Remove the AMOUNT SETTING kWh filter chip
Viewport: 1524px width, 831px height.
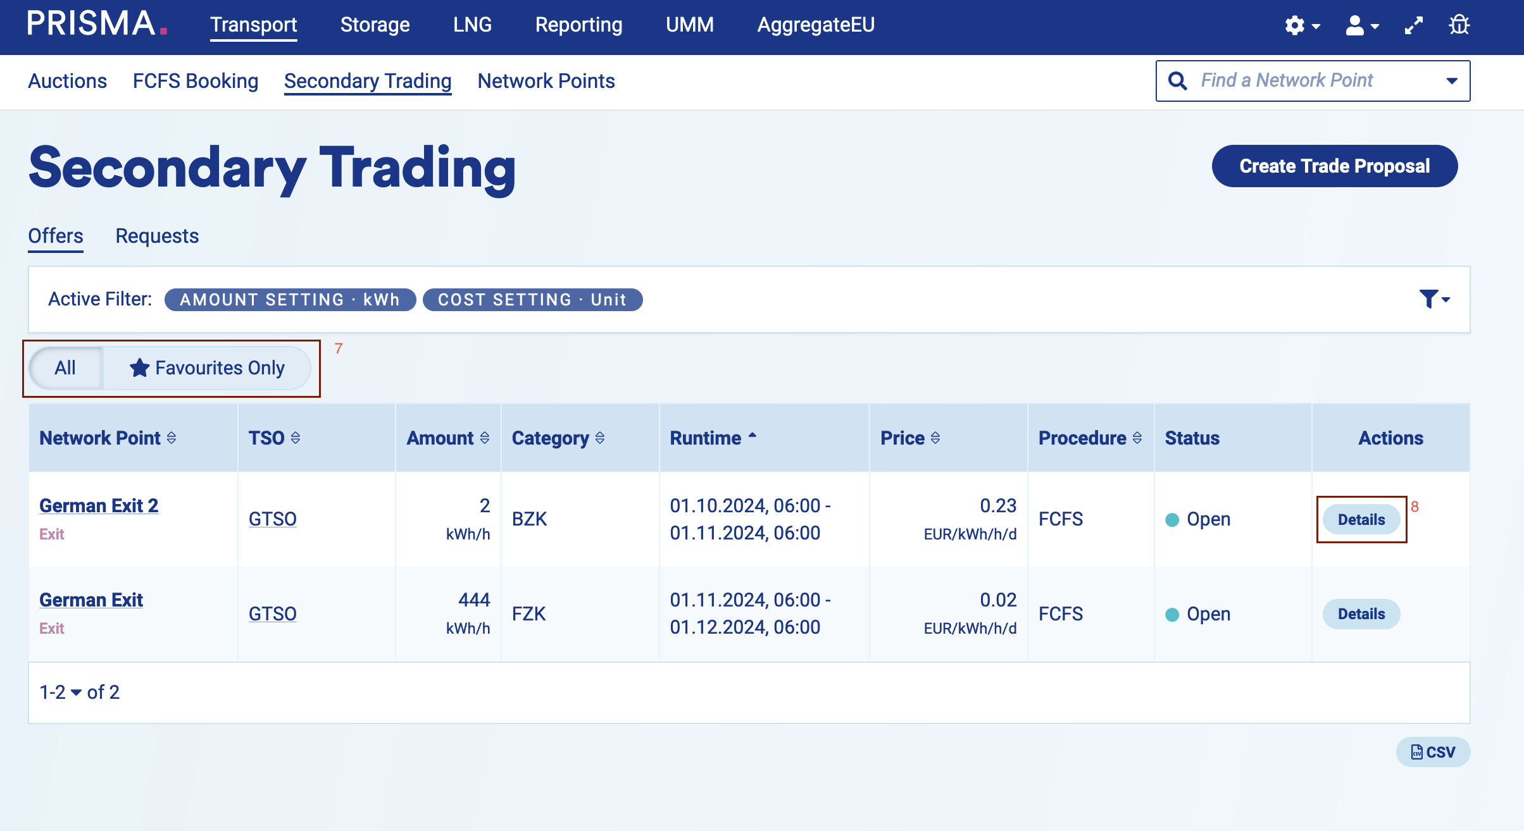pyautogui.click(x=290, y=300)
